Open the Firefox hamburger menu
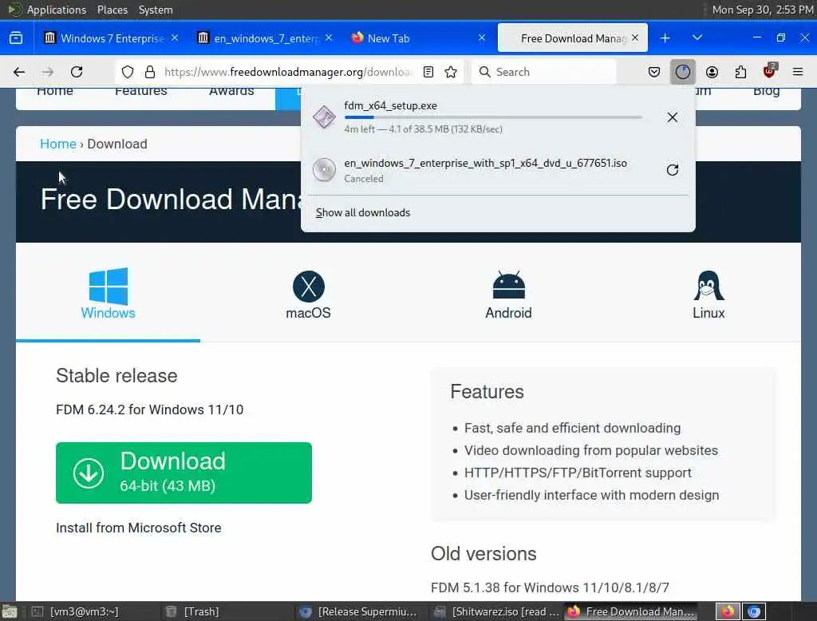This screenshot has height=621, width=817. (798, 72)
